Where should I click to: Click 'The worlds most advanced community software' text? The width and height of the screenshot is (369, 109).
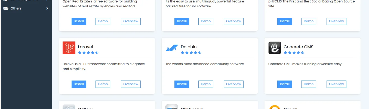pyautogui.click(x=205, y=64)
